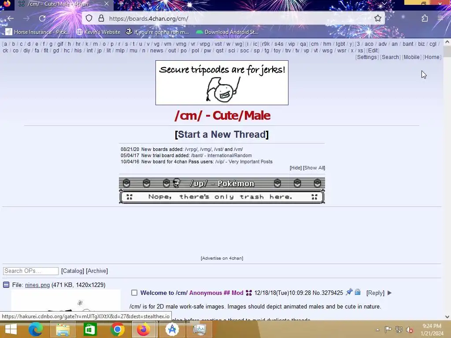Open the lgbt board link
Viewport: 451px width, 338px height.
(x=340, y=44)
